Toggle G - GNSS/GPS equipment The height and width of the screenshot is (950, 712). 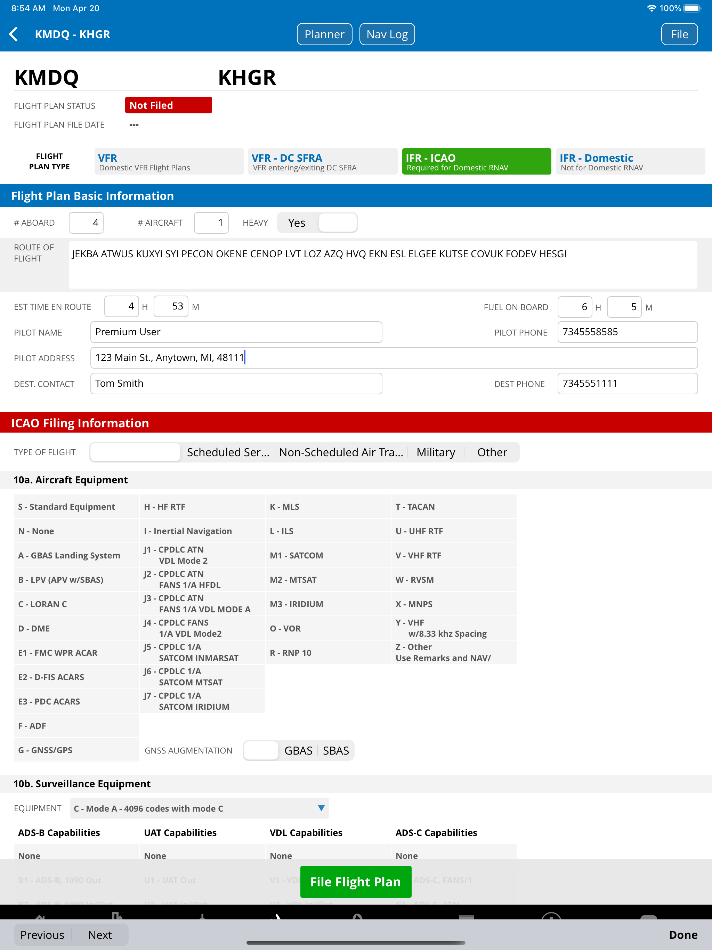(x=76, y=750)
